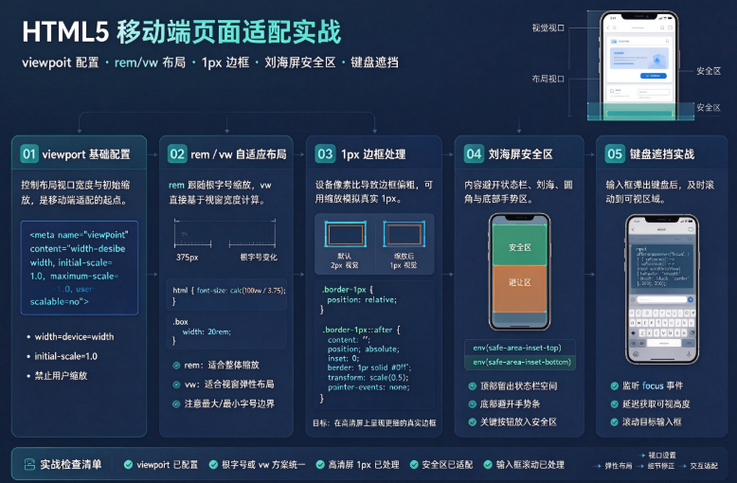The width and height of the screenshot is (737, 483).
Task: Click the check icon beside "滚动目标输入框"
Action: [614, 422]
